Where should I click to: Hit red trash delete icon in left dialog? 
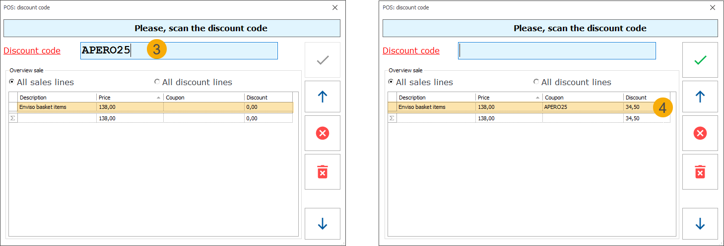[322, 172]
